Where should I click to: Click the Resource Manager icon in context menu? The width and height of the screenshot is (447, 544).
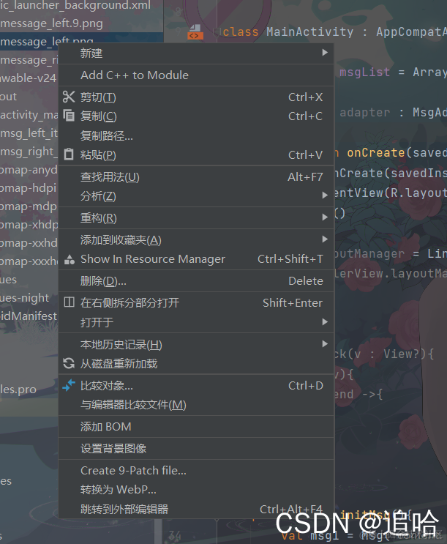point(70,259)
